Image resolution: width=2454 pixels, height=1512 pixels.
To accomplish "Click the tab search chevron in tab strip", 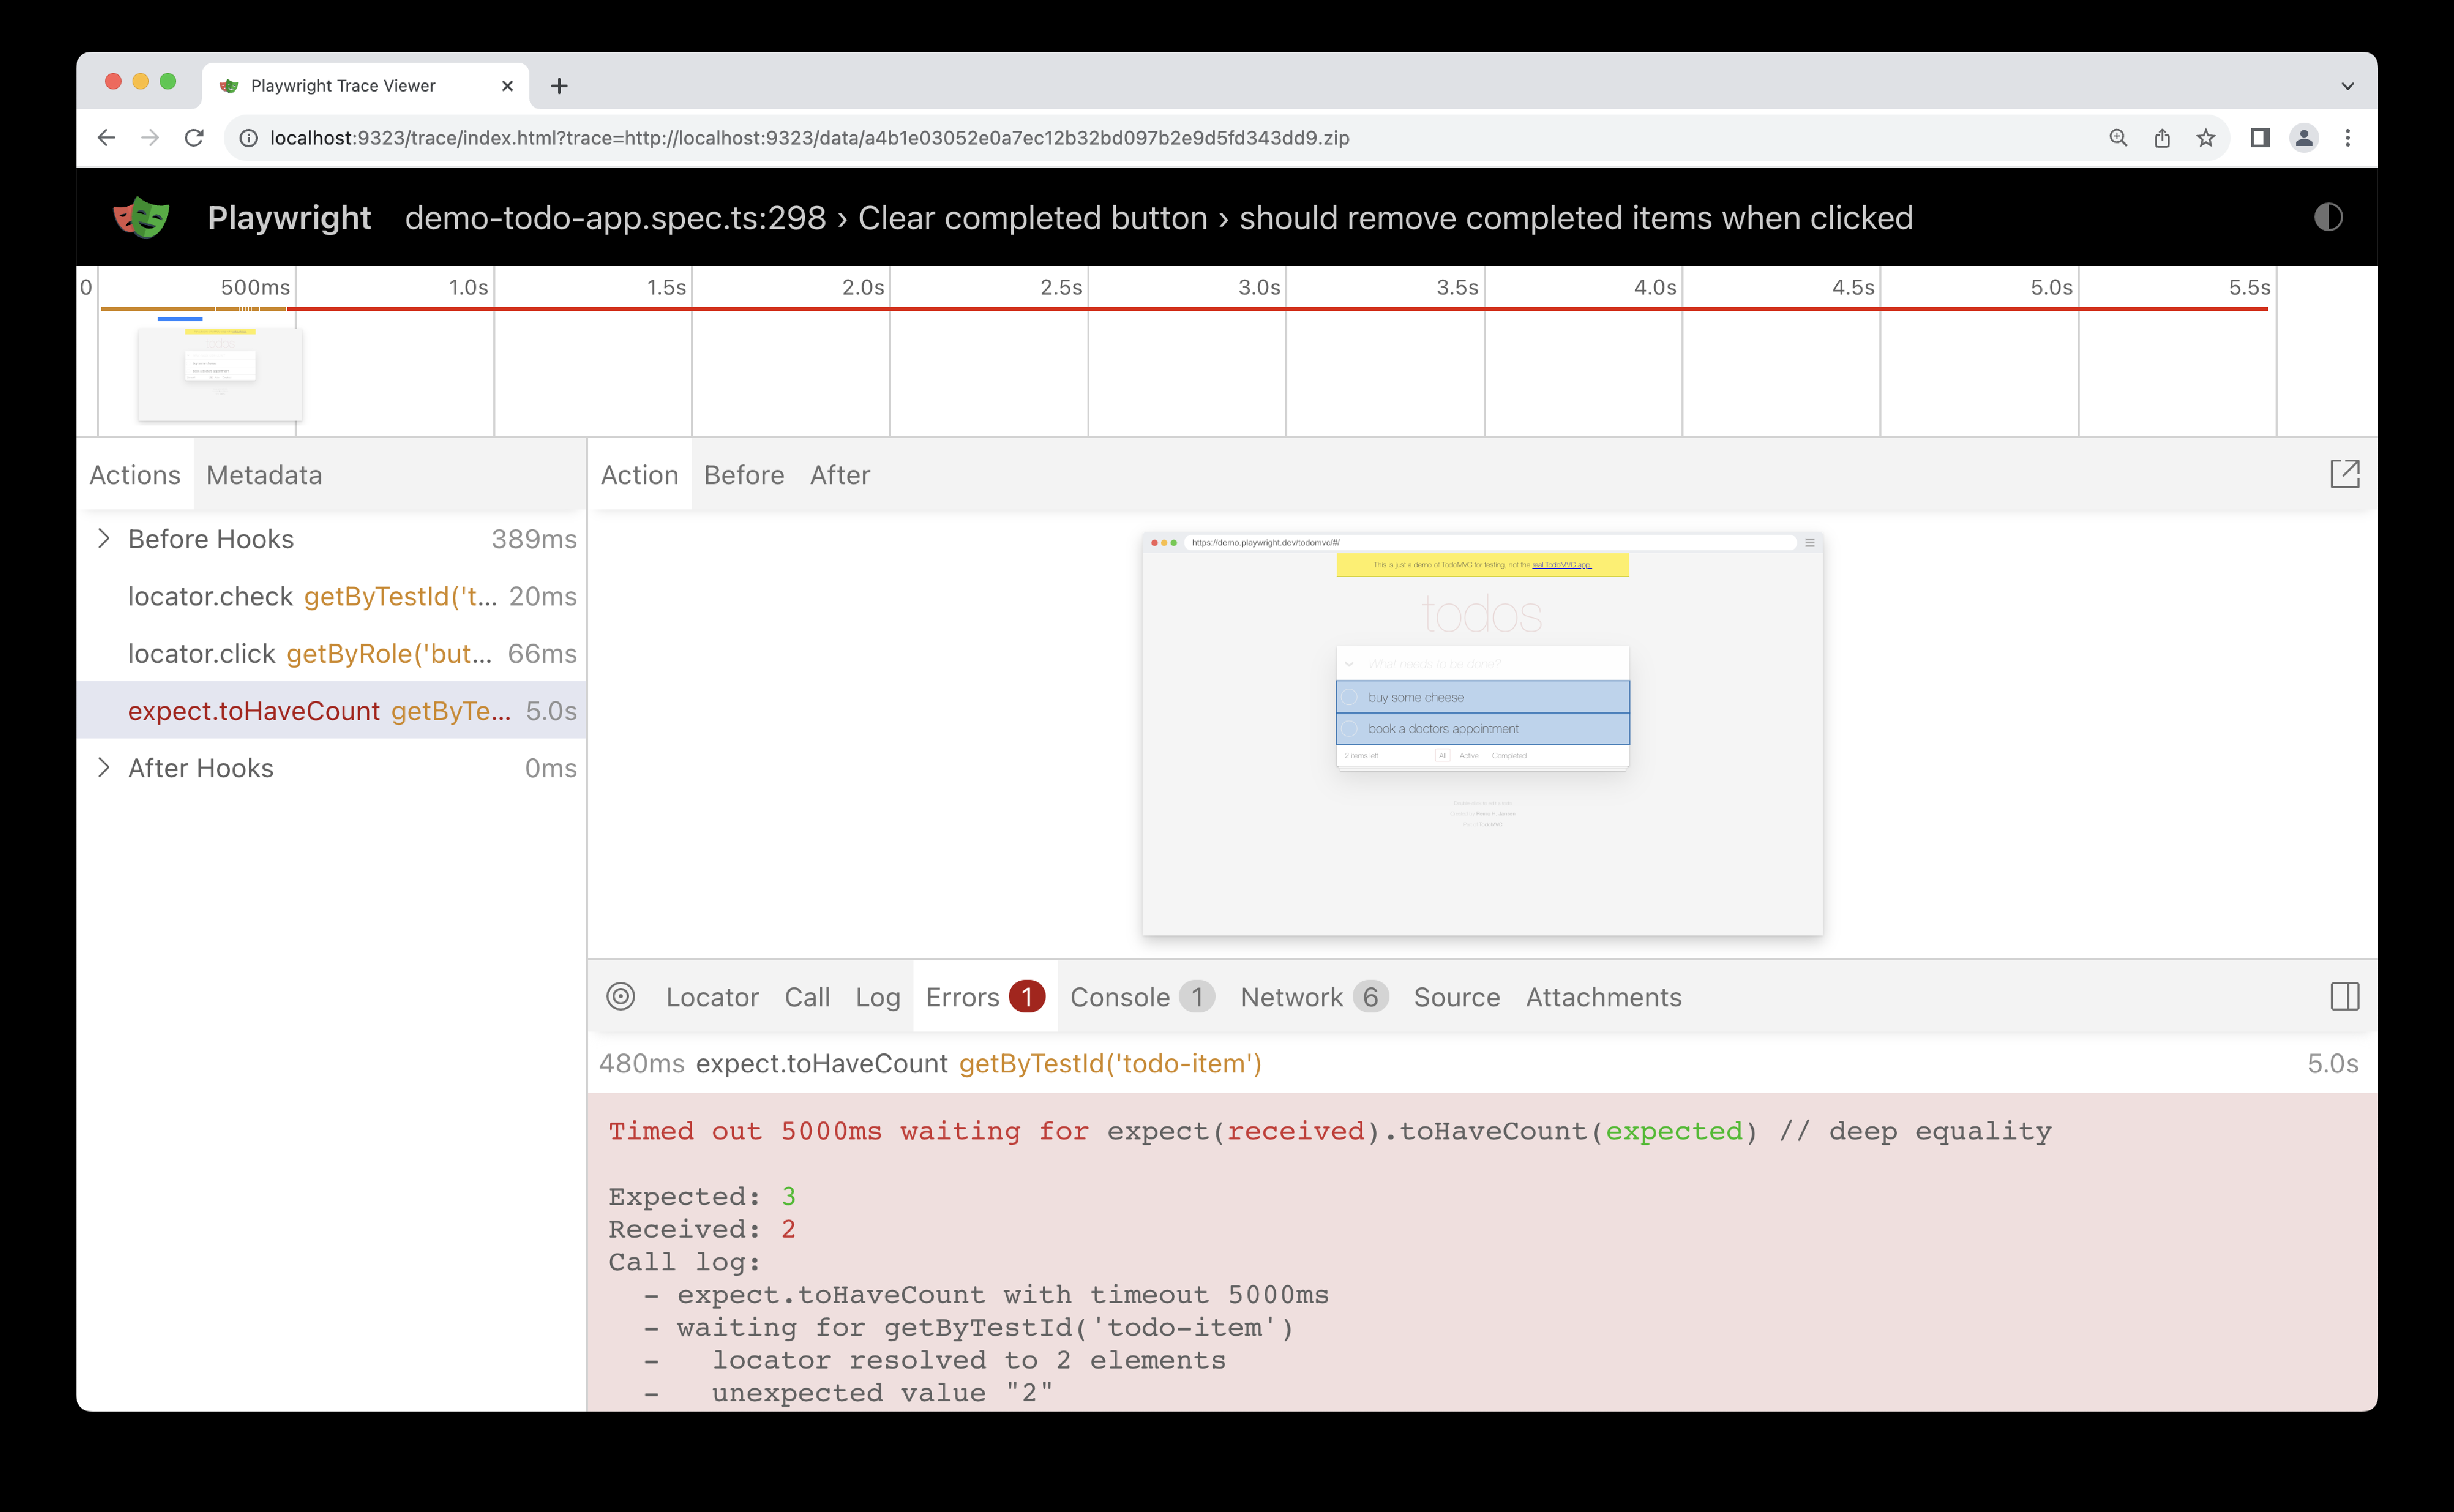I will point(2348,86).
